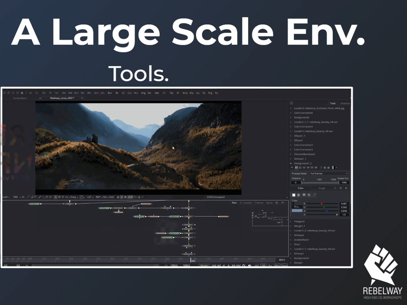Click the red channel R slider
407x305 pixels.
pos(322,204)
